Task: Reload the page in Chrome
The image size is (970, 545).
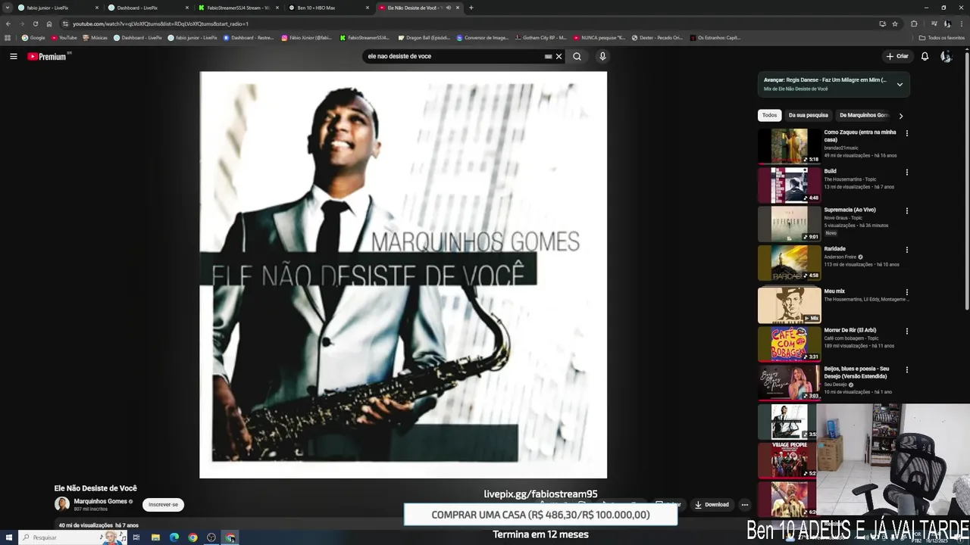Action: pyautogui.click(x=35, y=23)
